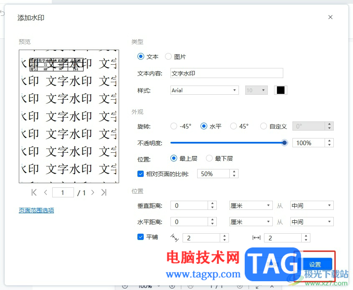The image size is (353, 290).
Task: Open the black text color swatch
Action: tap(280, 91)
